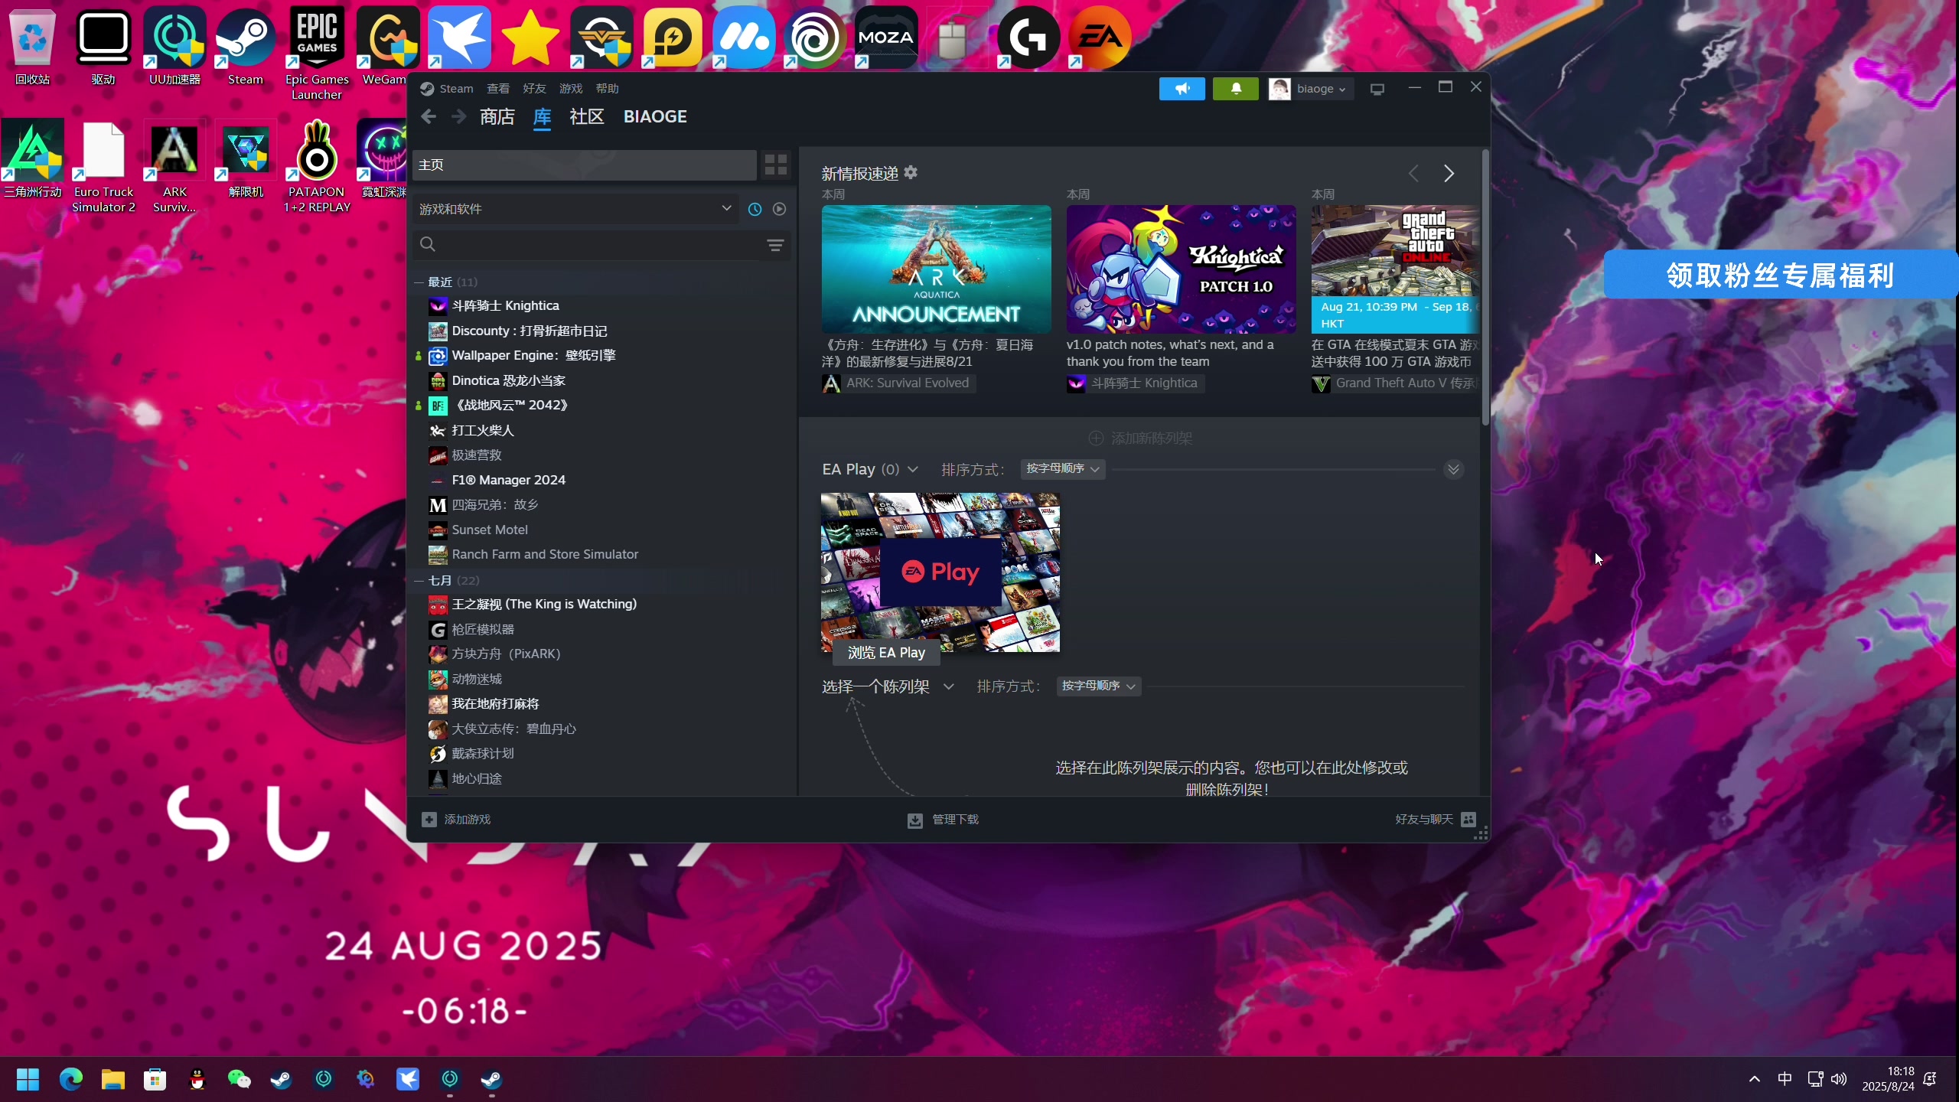Click the Add Game plus icon
Viewport: 1959px width, 1102px height.
429,819
